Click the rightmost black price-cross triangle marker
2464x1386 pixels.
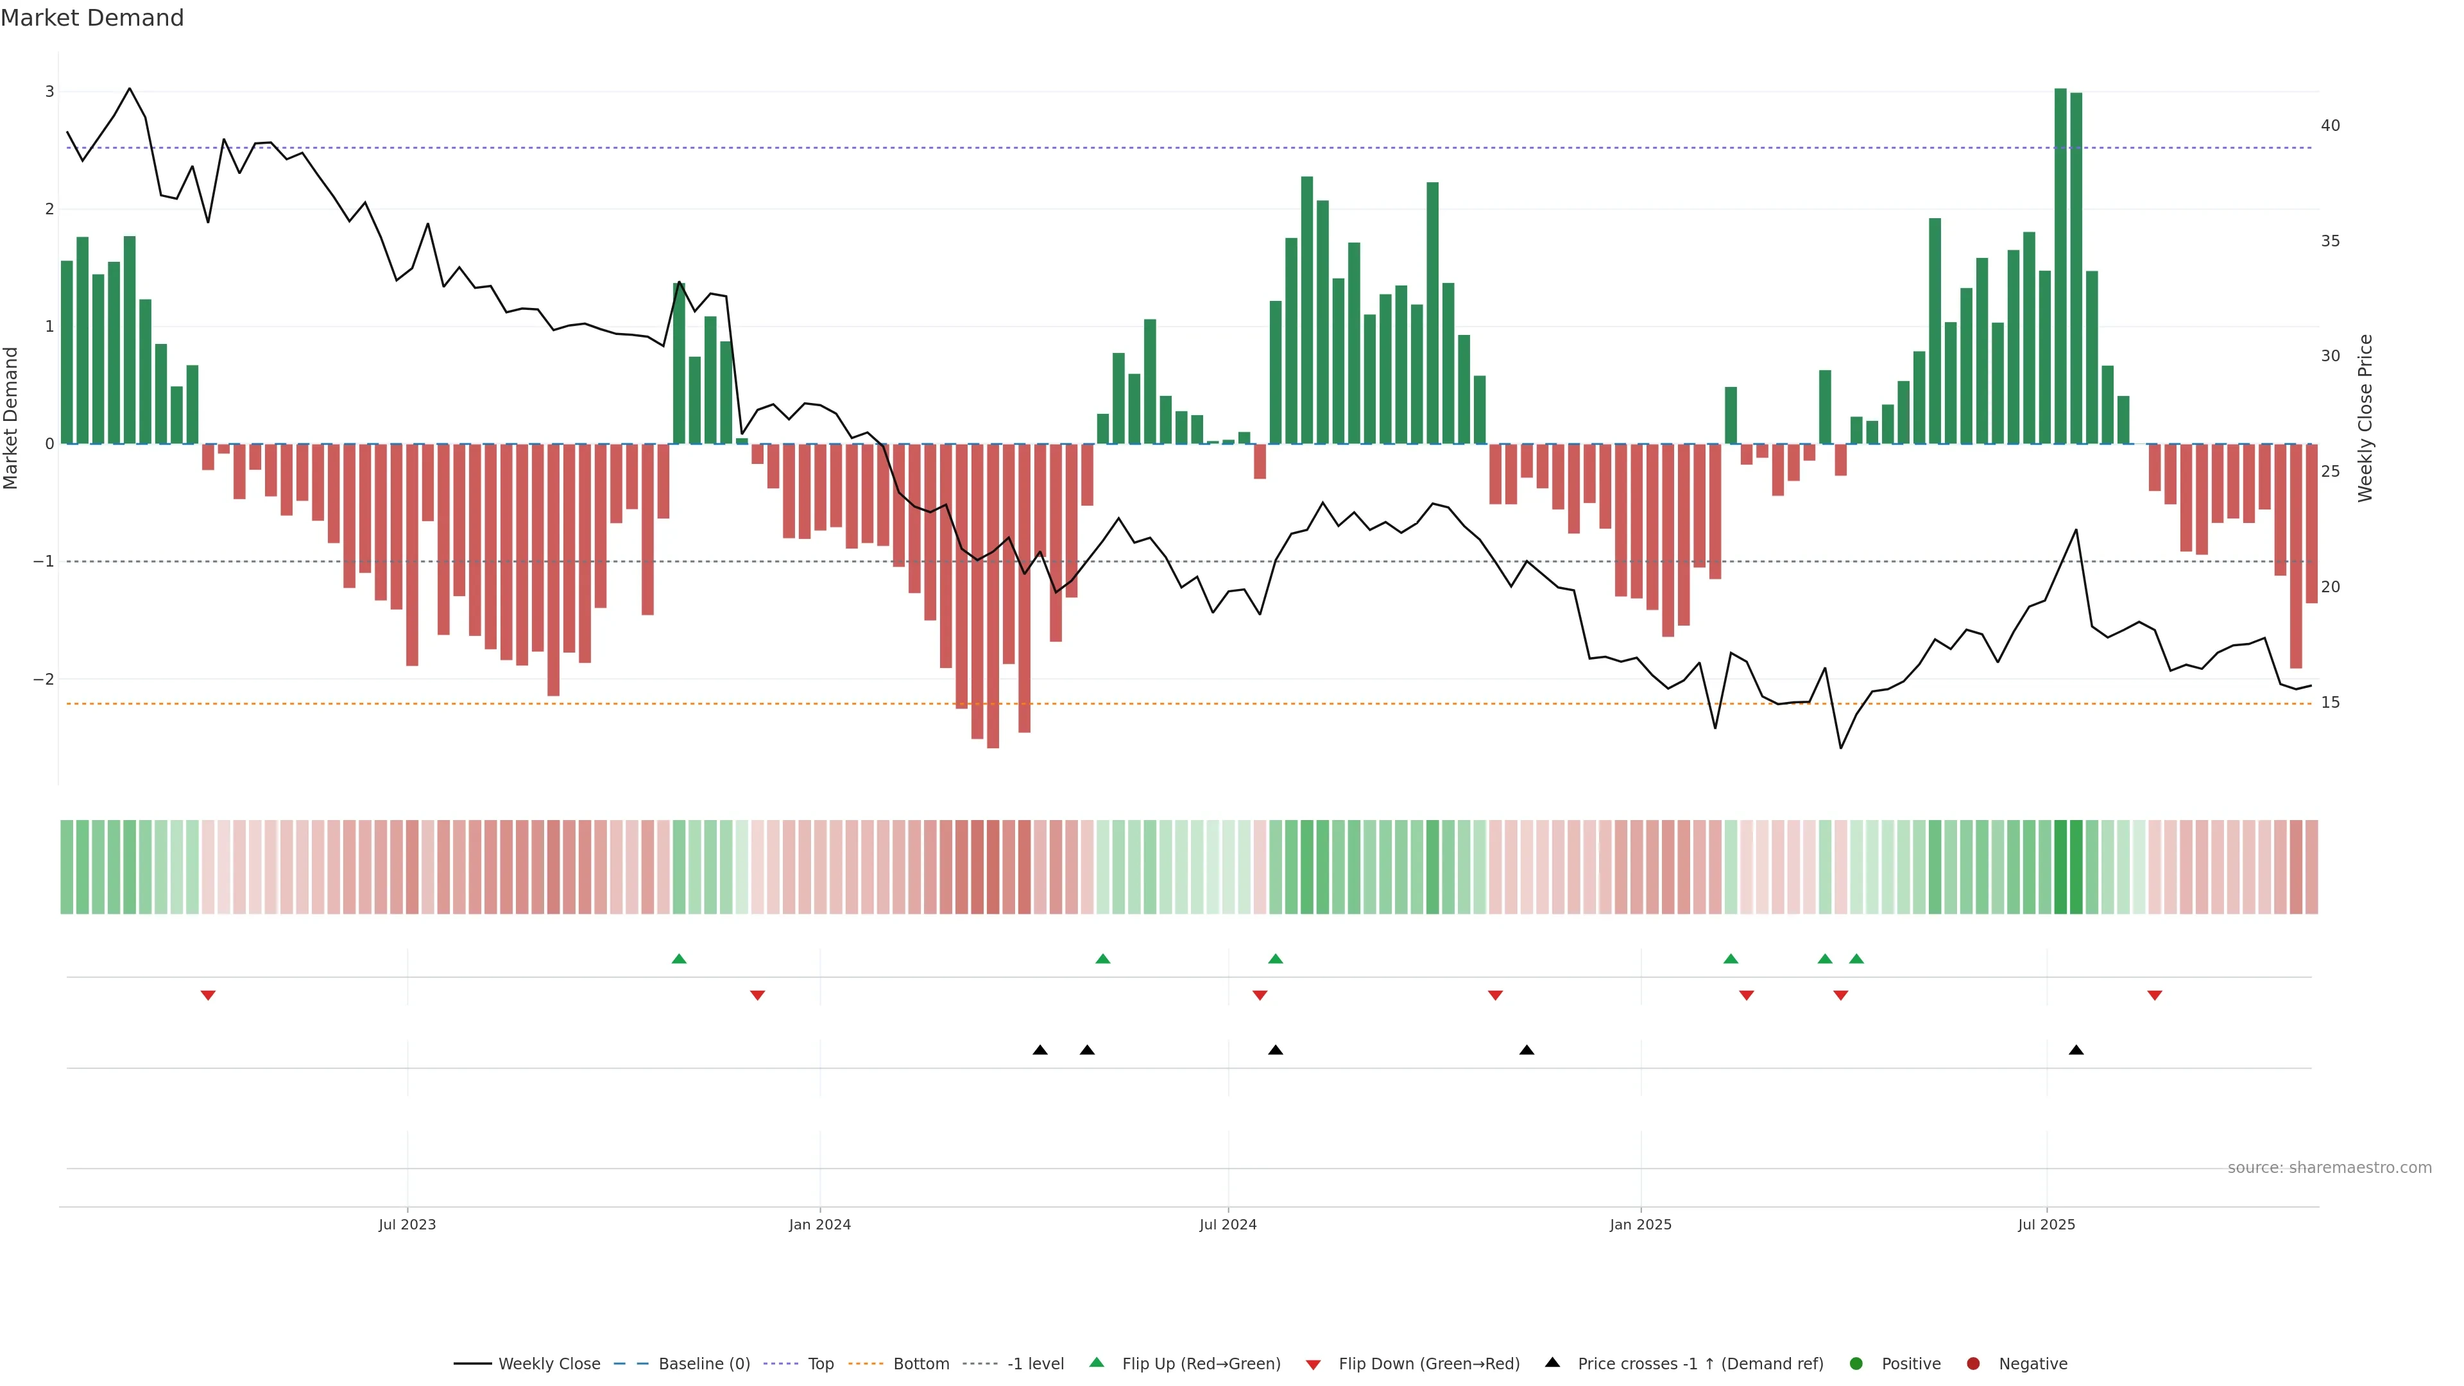pos(2076,1050)
